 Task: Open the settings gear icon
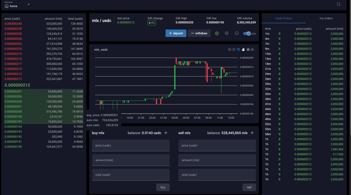[x=226, y=33]
